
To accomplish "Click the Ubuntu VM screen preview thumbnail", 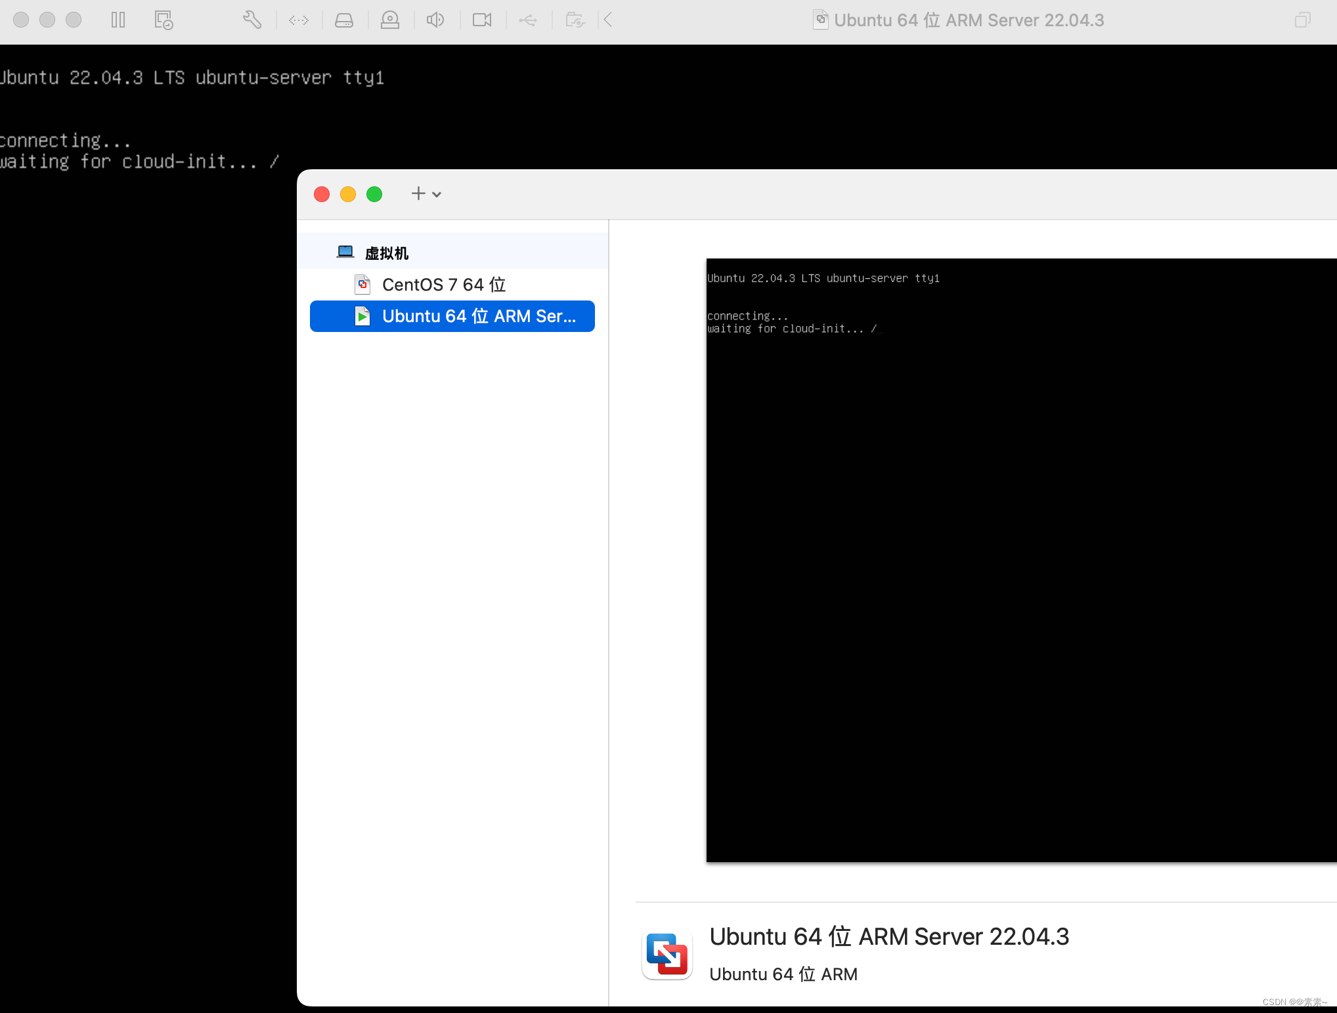I will click(x=1021, y=560).
